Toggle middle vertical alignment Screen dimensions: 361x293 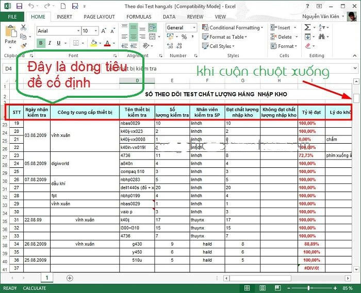(x=134, y=27)
